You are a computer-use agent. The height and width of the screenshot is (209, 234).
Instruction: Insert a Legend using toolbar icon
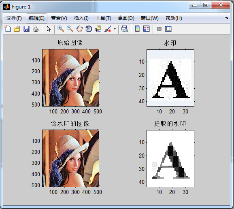(147, 29)
